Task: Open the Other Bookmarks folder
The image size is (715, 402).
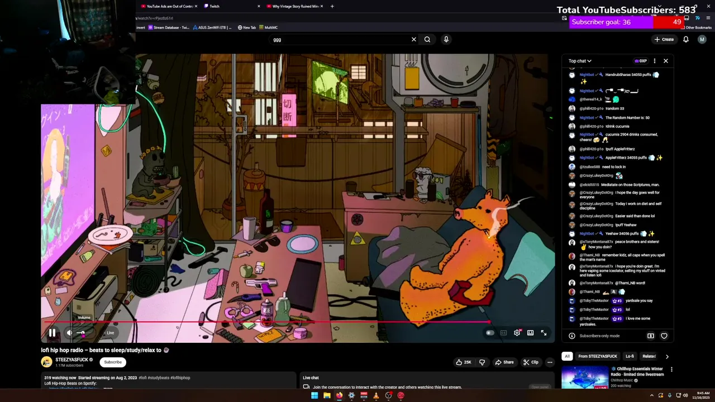Action: click(695, 27)
